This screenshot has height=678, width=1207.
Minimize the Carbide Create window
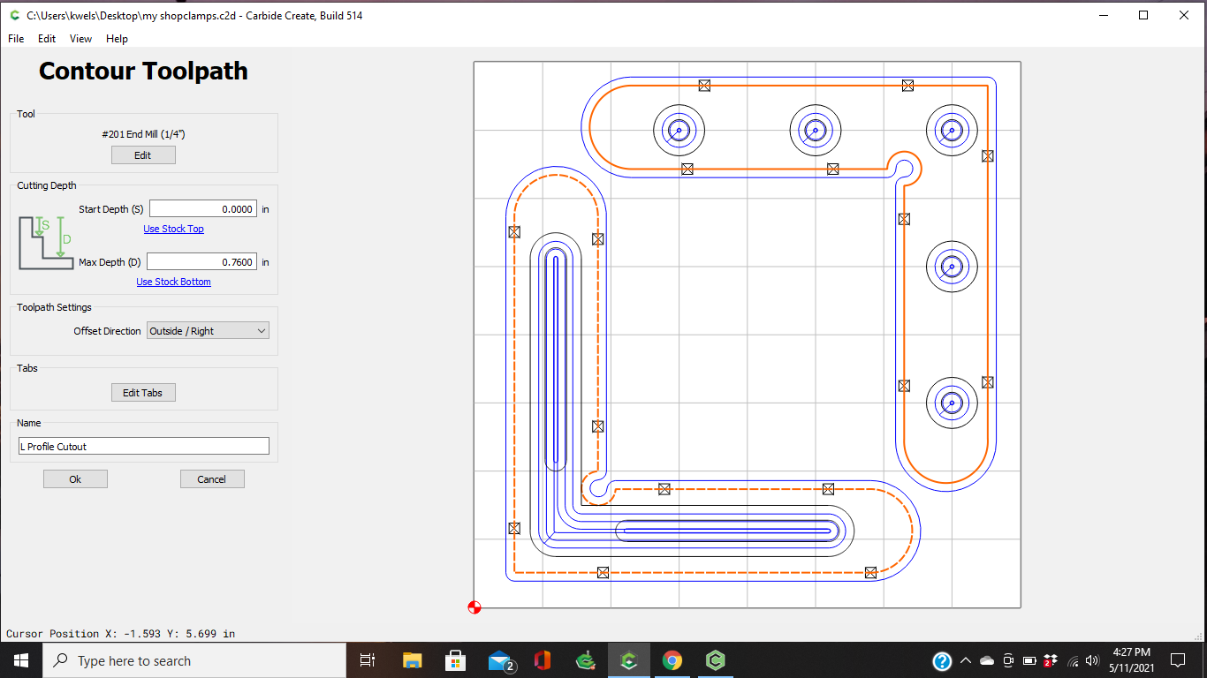1103,15
